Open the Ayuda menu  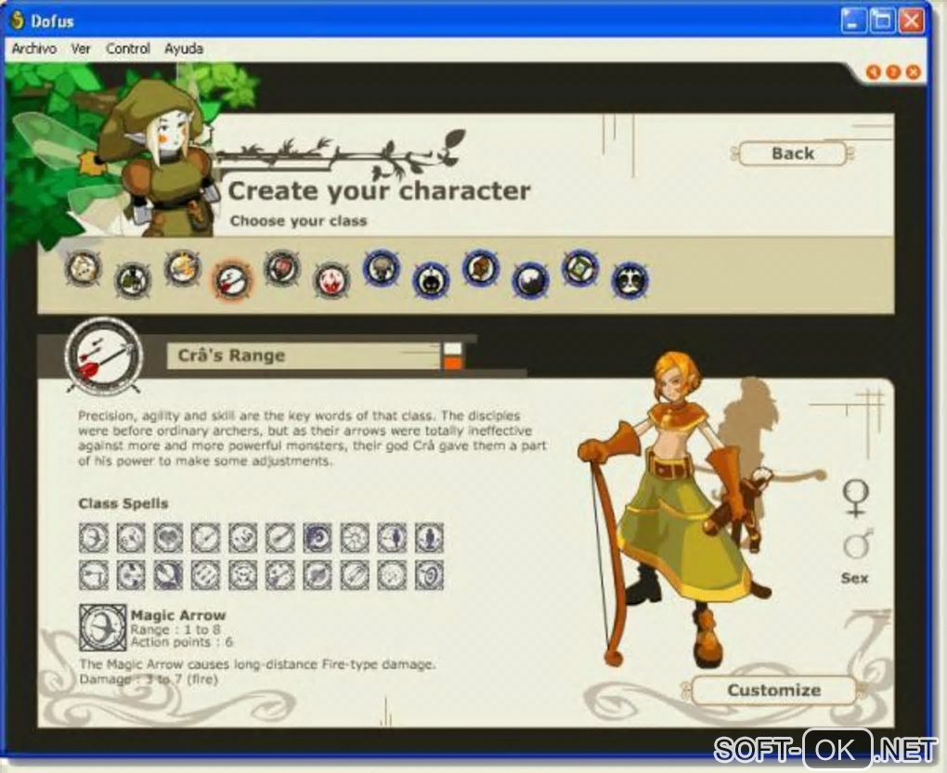pos(184,49)
